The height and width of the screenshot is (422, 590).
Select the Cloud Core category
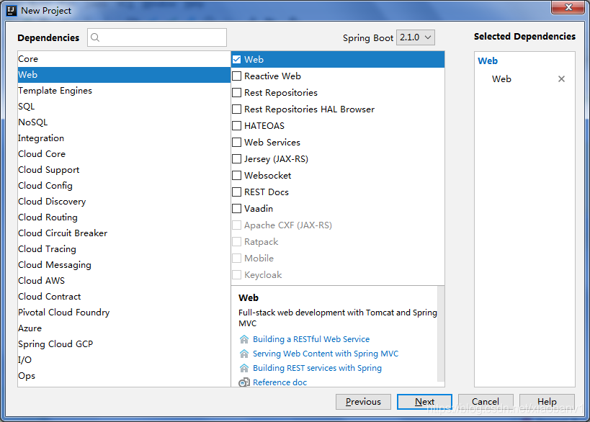(124, 154)
